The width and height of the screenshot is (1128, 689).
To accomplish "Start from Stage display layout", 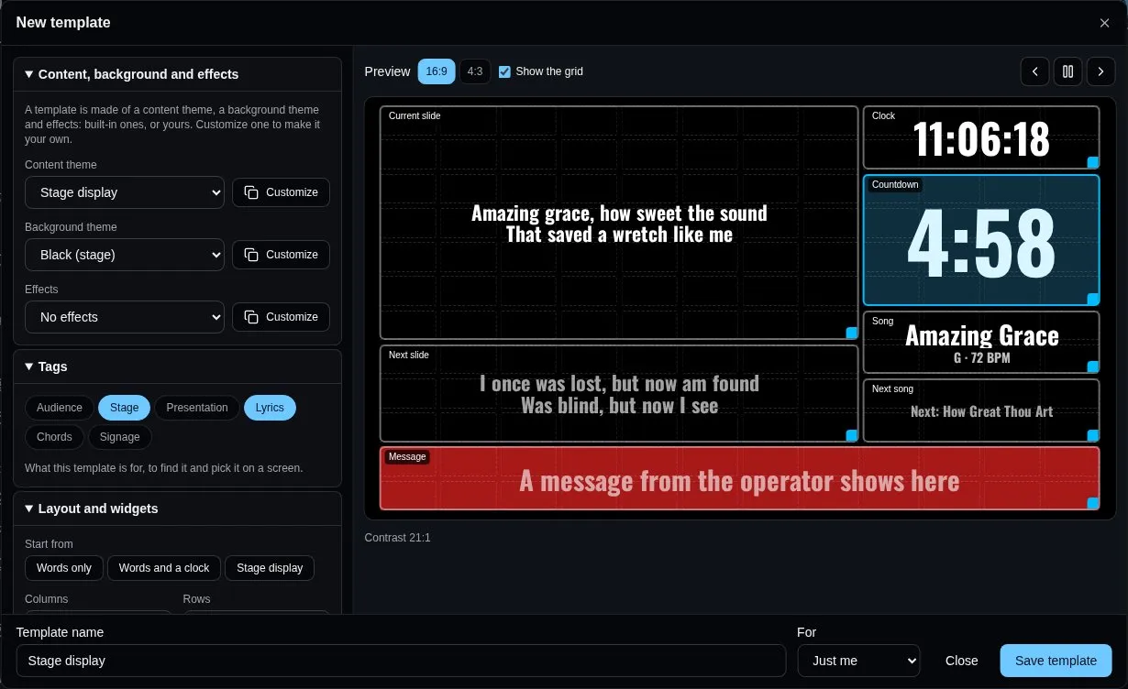I will 270,568.
